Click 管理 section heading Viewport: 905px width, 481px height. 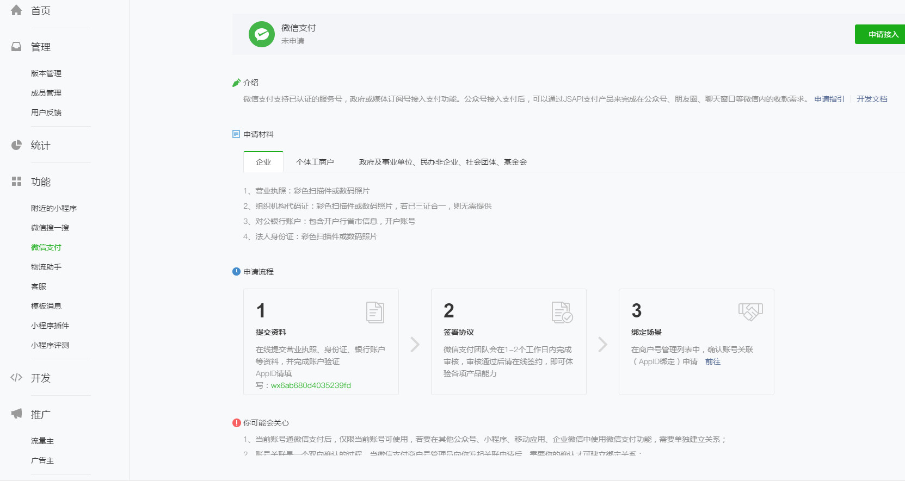coord(41,47)
